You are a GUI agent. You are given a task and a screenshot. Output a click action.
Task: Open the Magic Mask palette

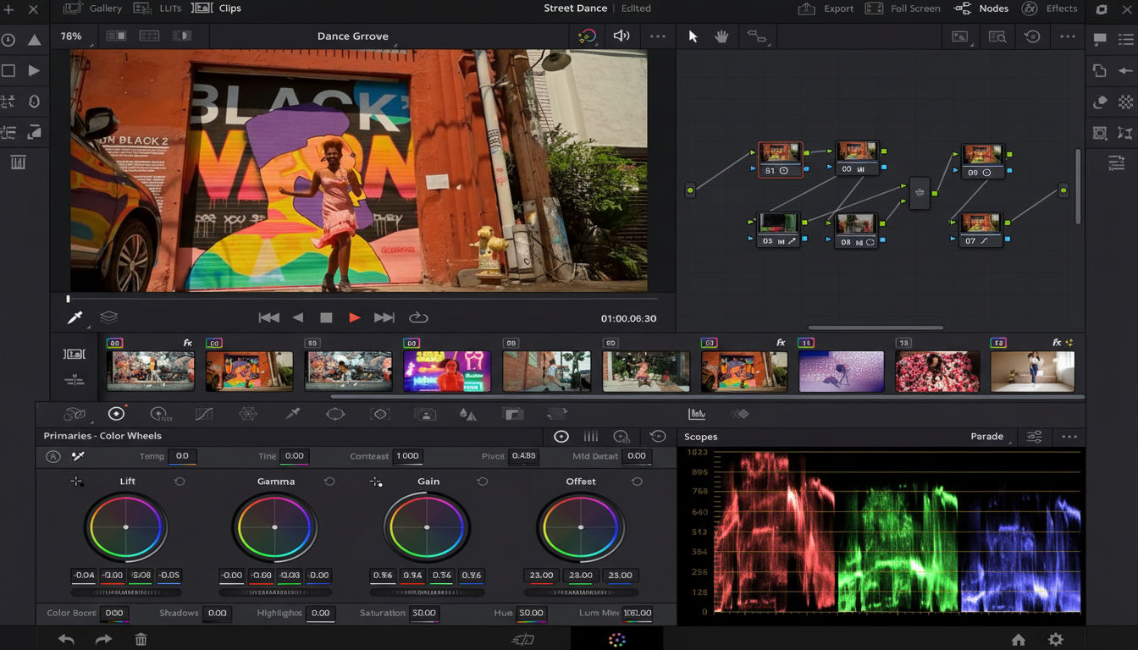tap(424, 414)
